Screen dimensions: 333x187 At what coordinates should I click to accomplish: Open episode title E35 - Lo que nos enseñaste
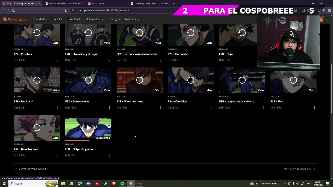tap(236, 102)
